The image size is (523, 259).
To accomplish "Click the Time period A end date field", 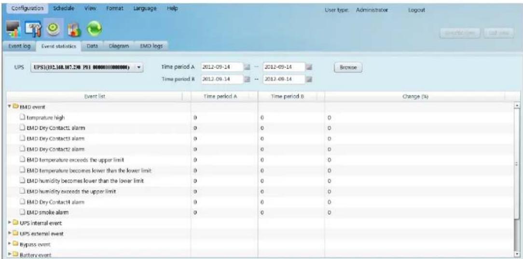I will (x=284, y=67).
